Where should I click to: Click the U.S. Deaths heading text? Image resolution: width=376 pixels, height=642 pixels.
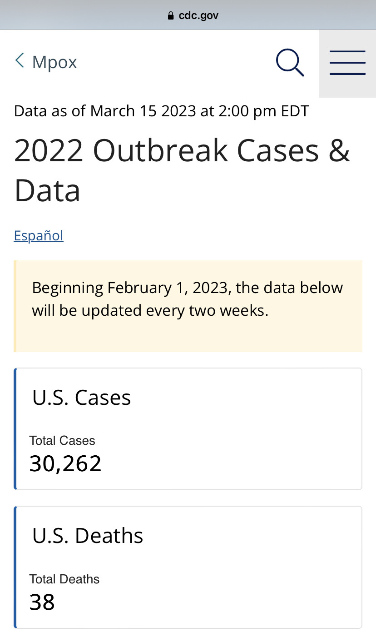(x=88, y=536)
